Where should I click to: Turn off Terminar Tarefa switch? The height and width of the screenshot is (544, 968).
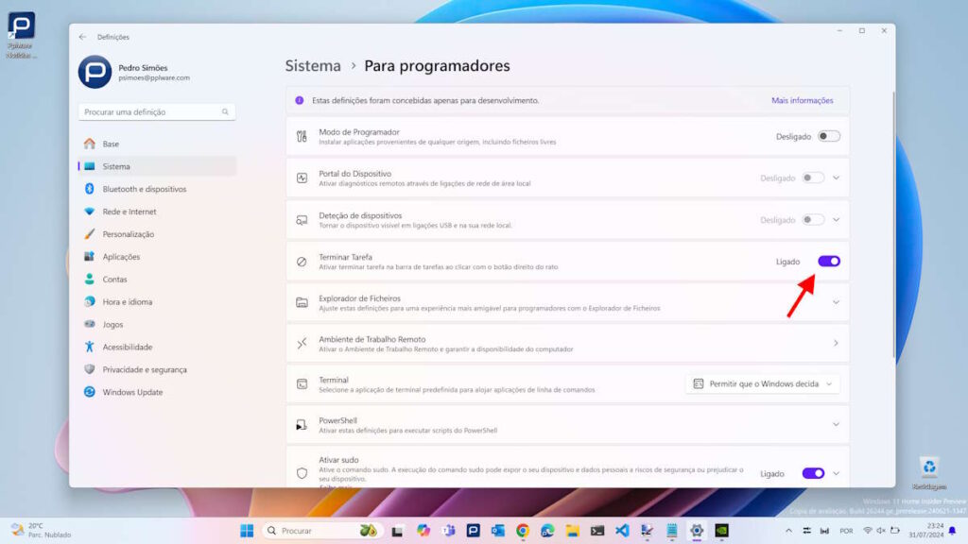coord(828,262)
